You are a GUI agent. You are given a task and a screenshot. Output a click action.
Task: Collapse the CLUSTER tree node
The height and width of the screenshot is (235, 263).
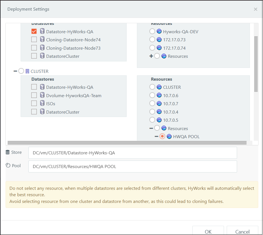(x=15, y=71)
